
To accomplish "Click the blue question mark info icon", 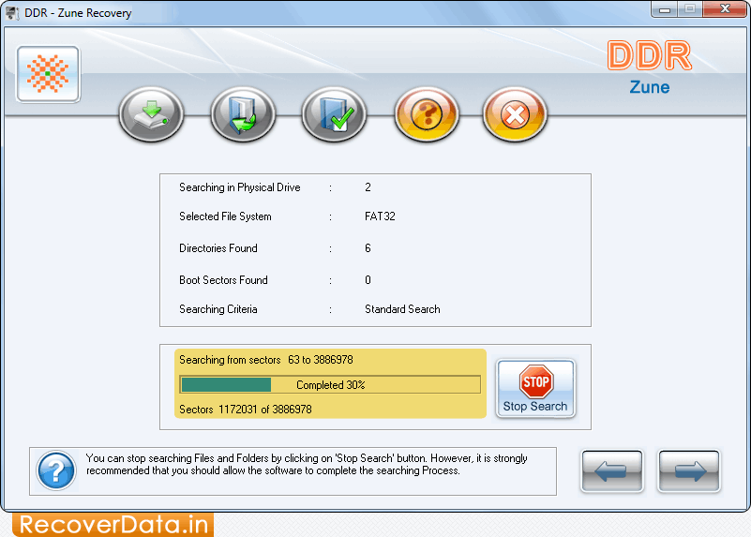I will [x=56, y=471].
